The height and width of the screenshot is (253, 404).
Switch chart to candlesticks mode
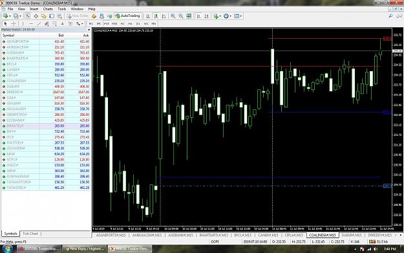click(156, 16)
